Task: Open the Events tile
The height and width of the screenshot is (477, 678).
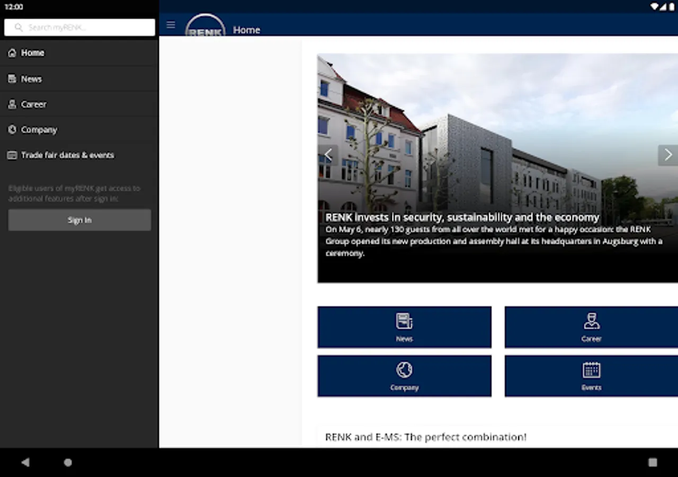Action: pyautogui.click(x=591, y=376)
